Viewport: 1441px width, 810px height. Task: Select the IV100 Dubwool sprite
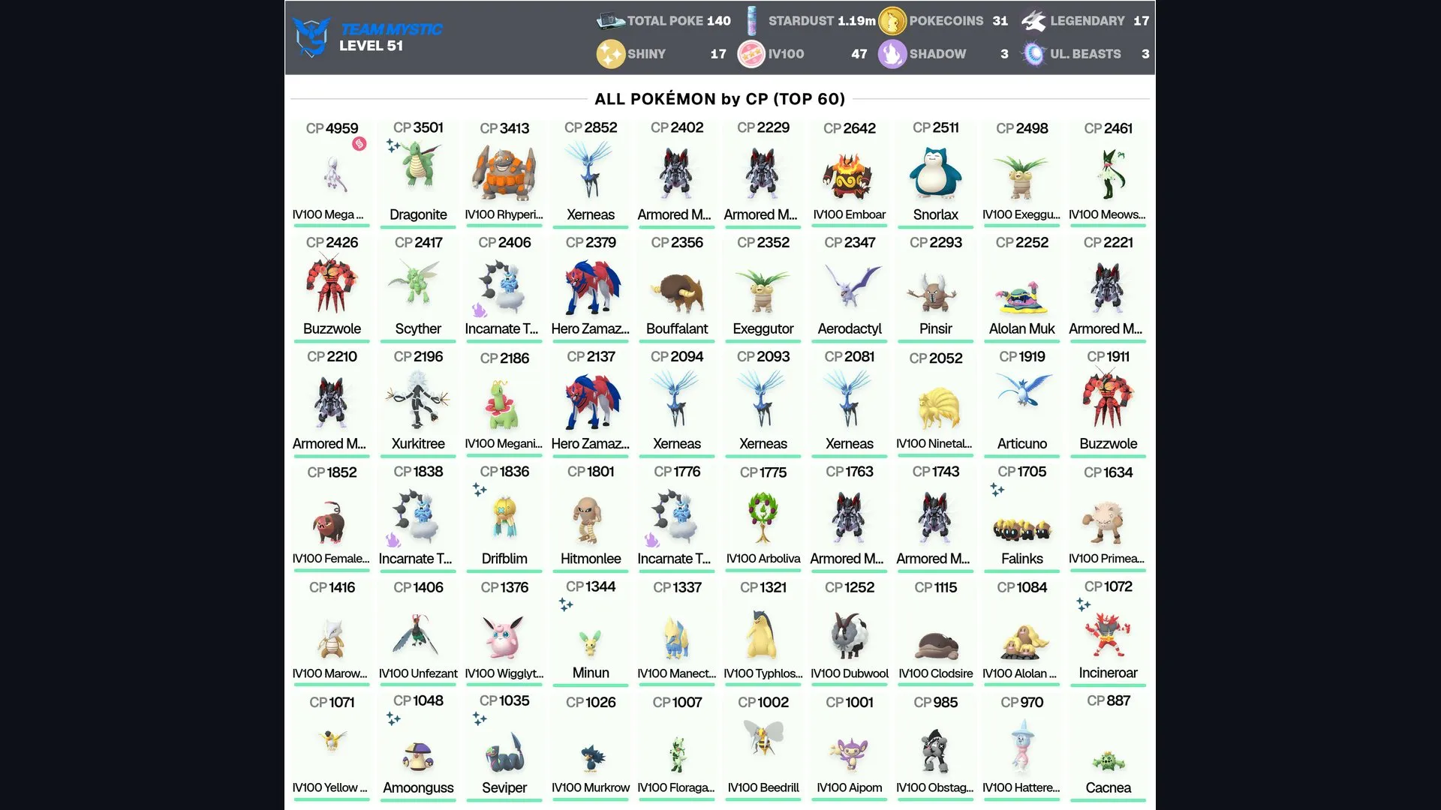849,635
